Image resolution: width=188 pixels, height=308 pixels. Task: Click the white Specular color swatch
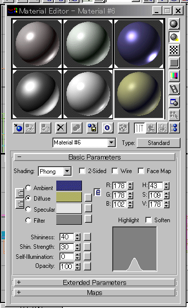tap(69, 208)
